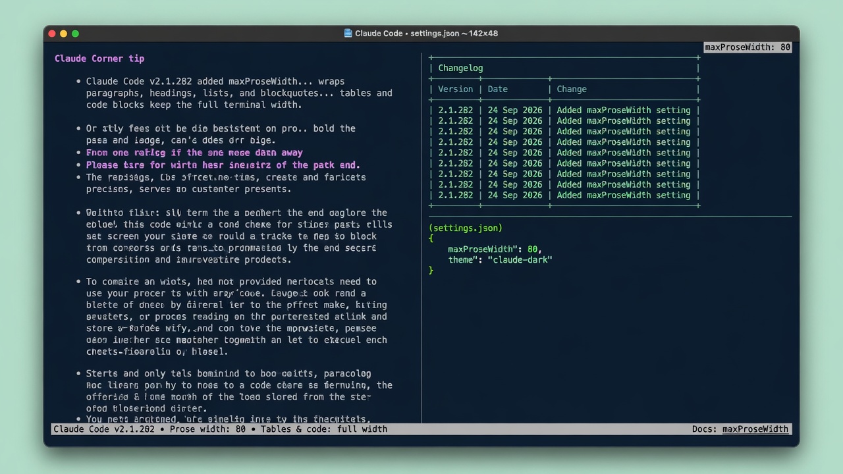
Task: Click 'Prose width: 80' in the status bar
Action: click(x=207, y=429)
